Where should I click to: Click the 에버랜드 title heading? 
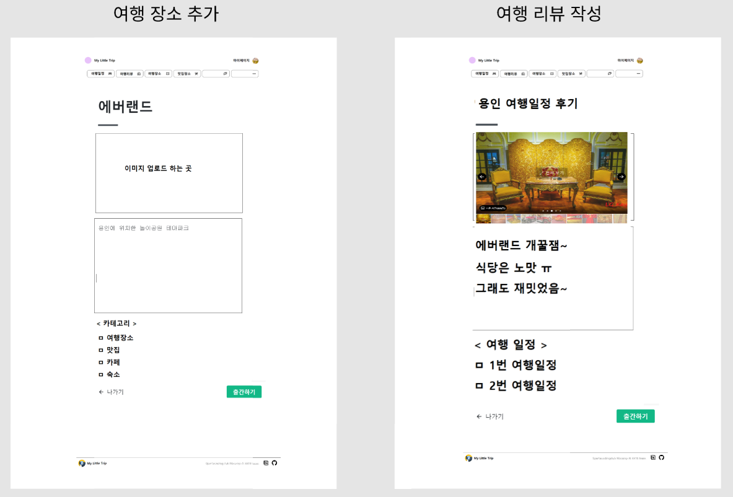pyautogui.click(x=125, y=107)
